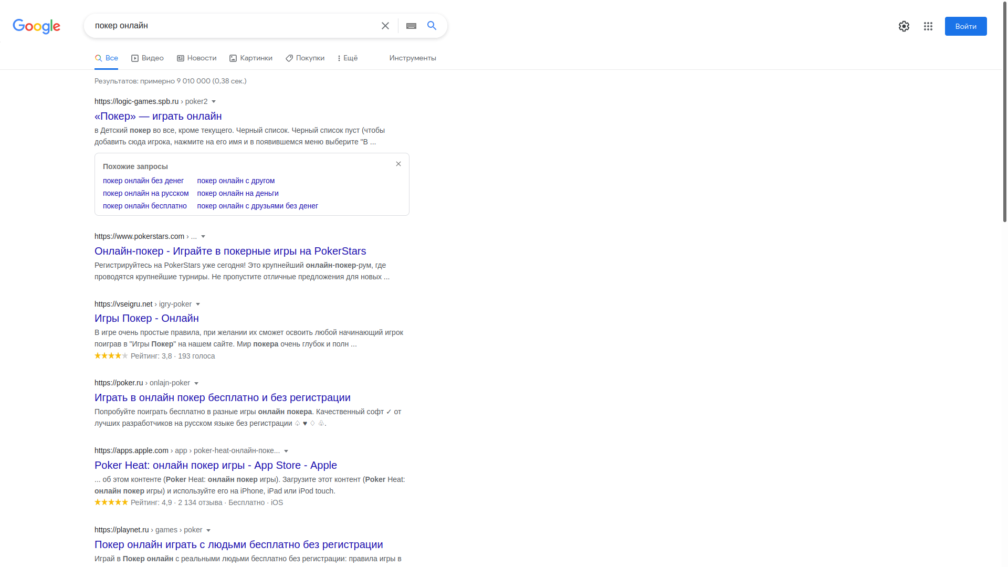The image size is (1008, 567).
Task: Close the related searches box
Action: [x=398, y=164]
